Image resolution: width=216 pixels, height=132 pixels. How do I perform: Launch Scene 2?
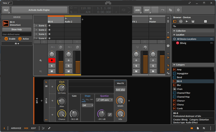36,30
